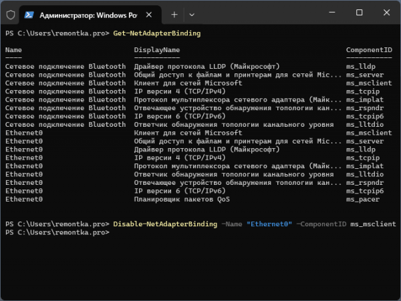Viewport: 401px width, 301px height.
Task: Click the Ethernet0 row's ms_implat value
Action: (365, 166)
